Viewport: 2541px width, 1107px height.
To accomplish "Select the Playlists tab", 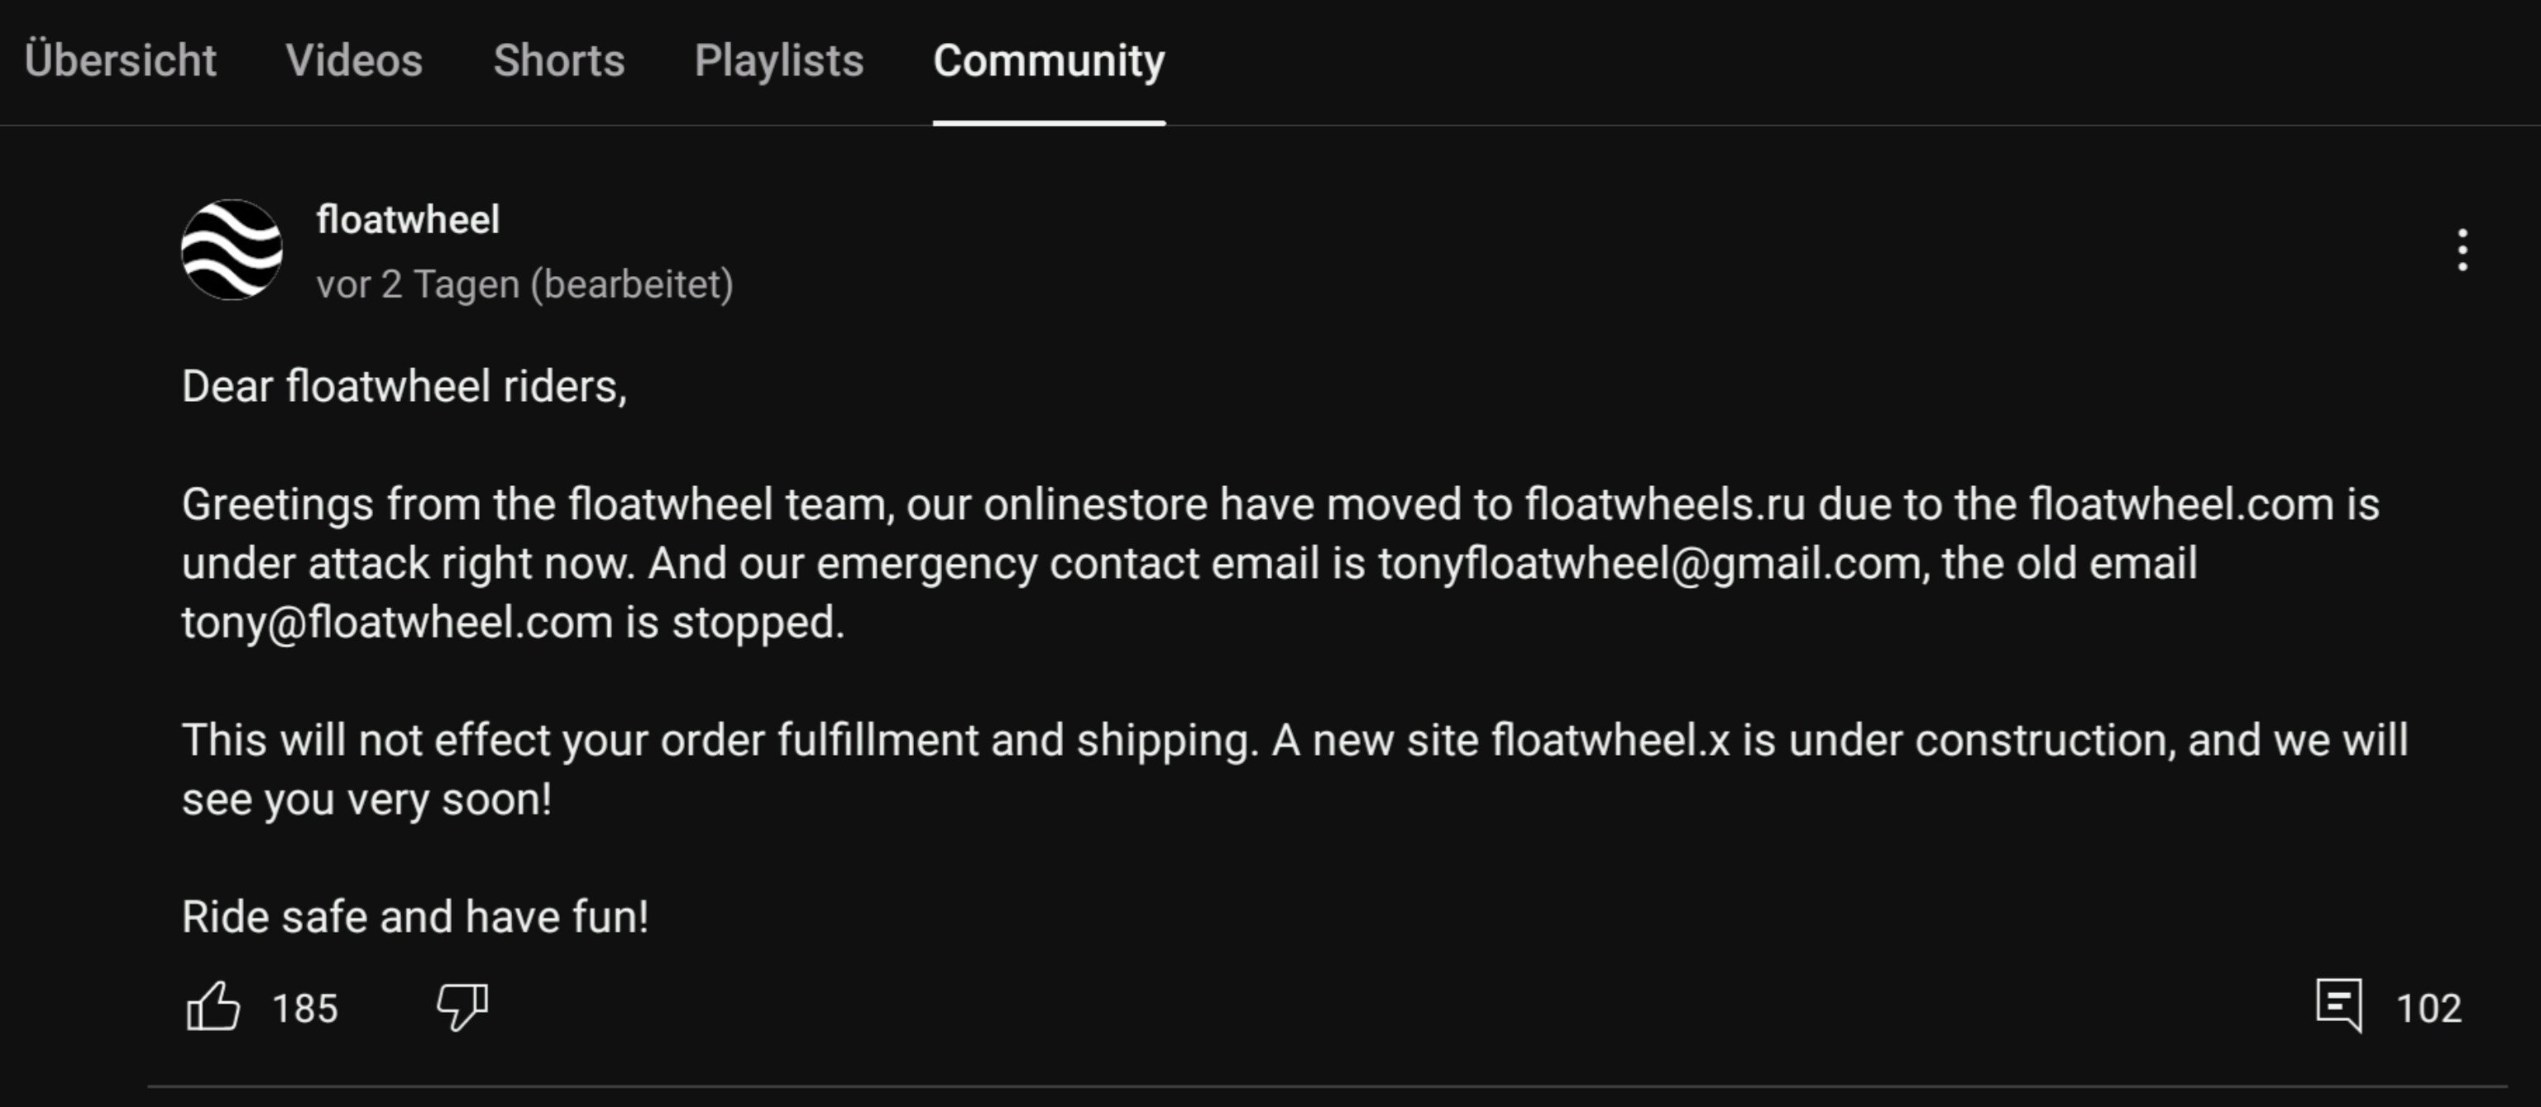I will (x=779, y=61).
